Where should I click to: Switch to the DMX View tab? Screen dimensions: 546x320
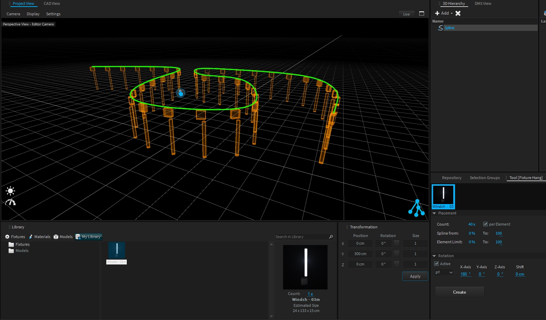[x=483, y=3]
